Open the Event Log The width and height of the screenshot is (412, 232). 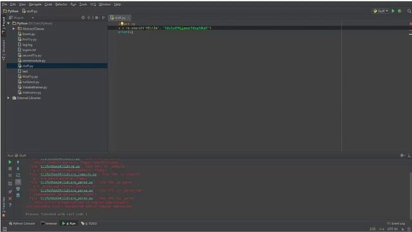[396, 224]
